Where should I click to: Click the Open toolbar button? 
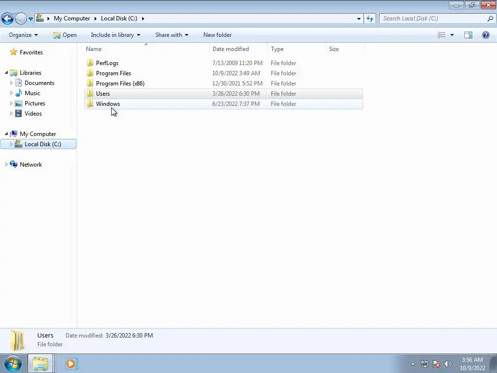pyautogui.click(x=65, y=35)
